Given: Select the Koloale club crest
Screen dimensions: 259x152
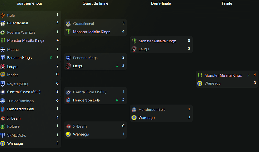Looking at the screenshot, I should coord(3,126).
